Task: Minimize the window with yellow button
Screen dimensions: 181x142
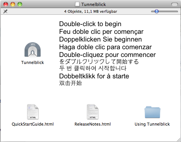Action: [13, 4]
